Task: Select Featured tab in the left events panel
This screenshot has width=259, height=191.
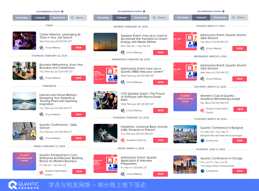Action: pyautogui.click(x=40, y=18)
